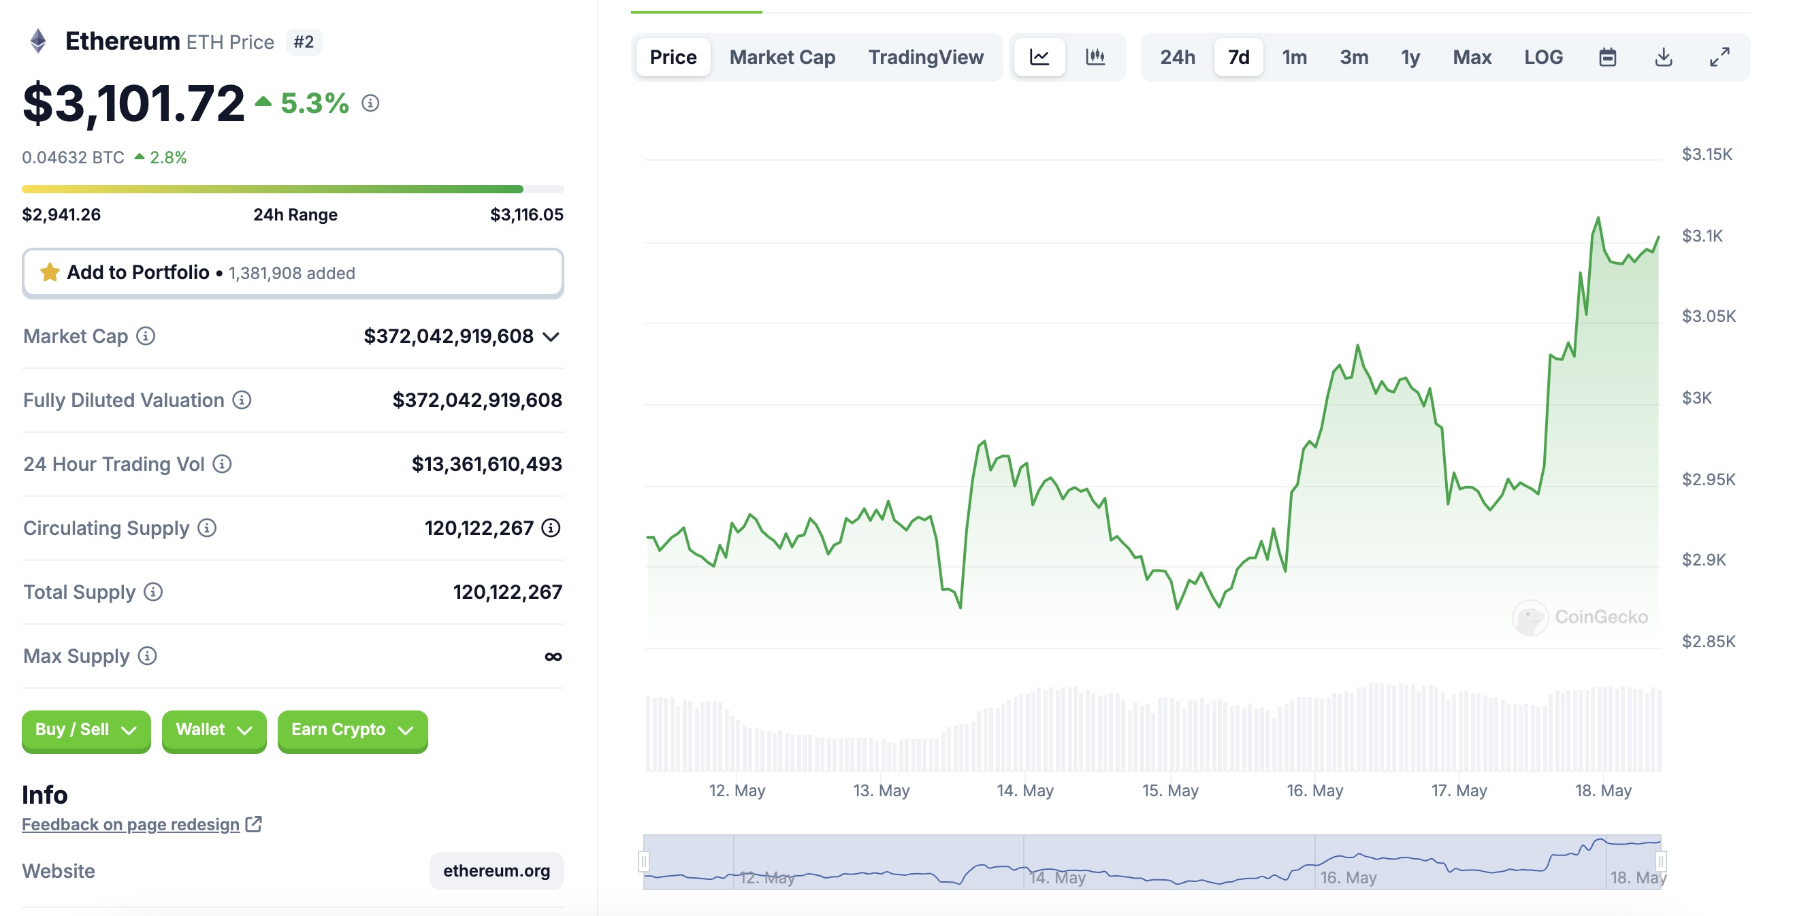Click the 24h Range progress bar
The height and width of the screenshot is (916, 1793).
tap(293, 189)
